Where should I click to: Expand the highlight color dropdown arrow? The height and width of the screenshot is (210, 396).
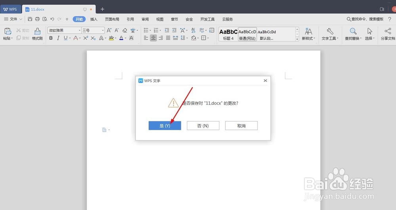point(116,38)
